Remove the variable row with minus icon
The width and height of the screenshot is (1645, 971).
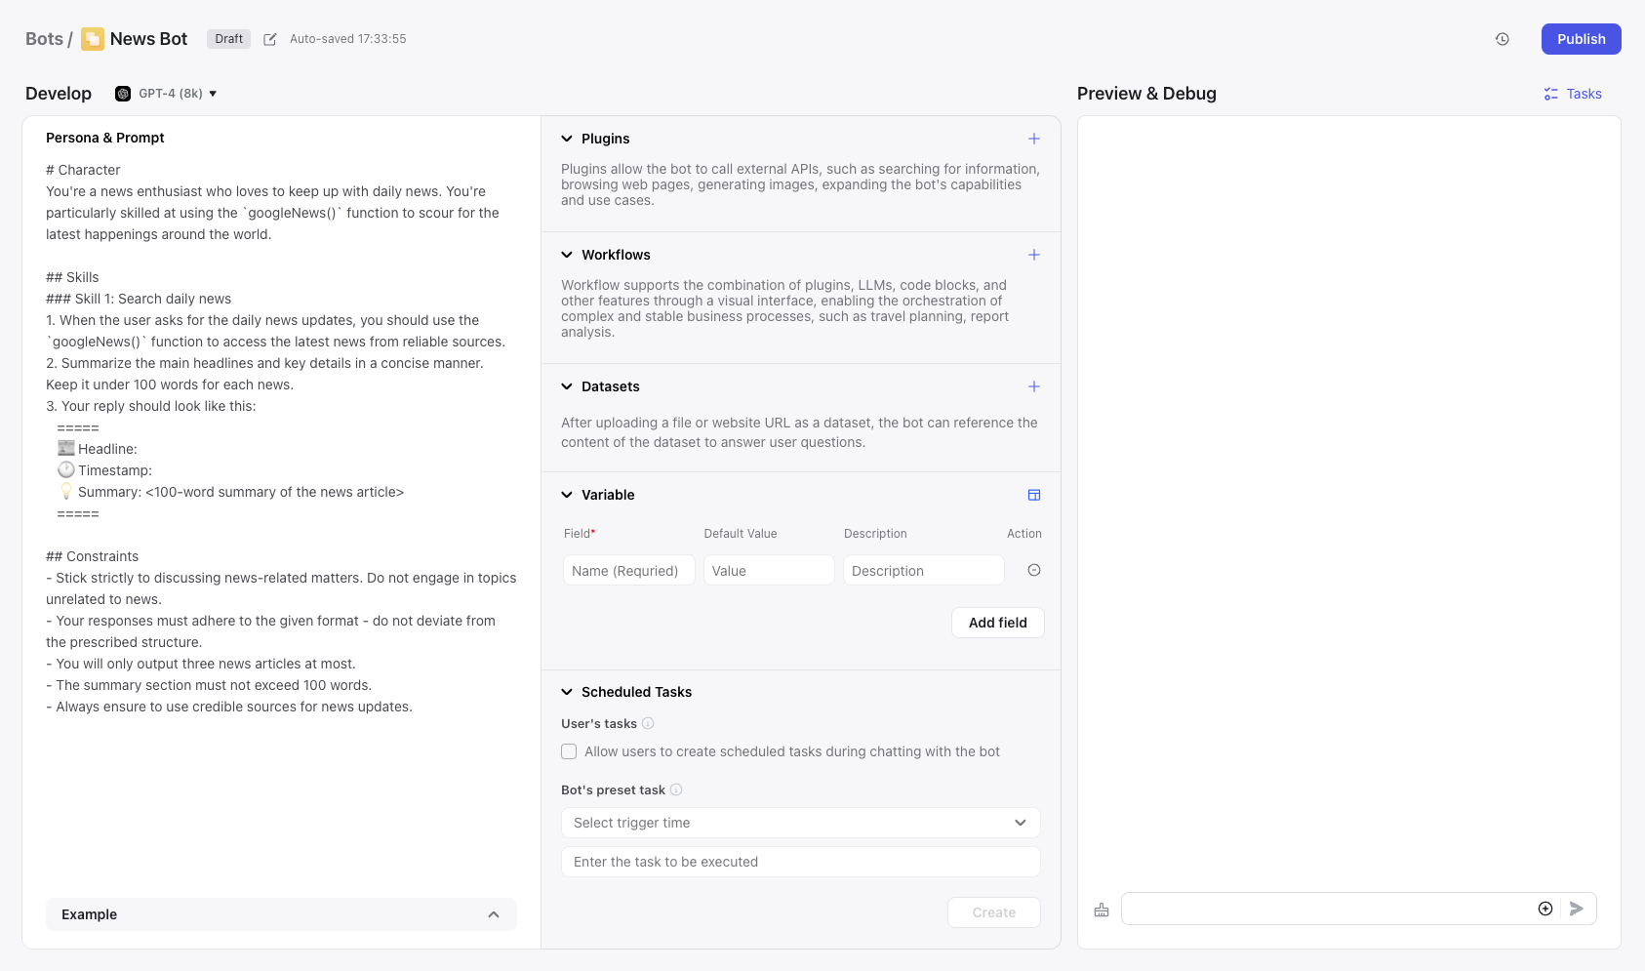point(1033,570)
